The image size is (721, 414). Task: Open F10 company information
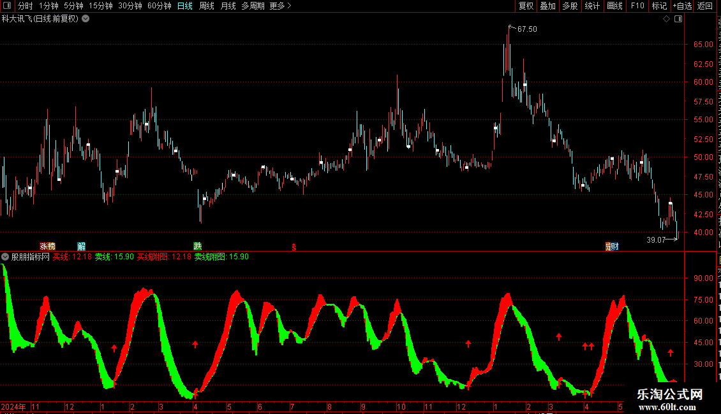[637, 6]
